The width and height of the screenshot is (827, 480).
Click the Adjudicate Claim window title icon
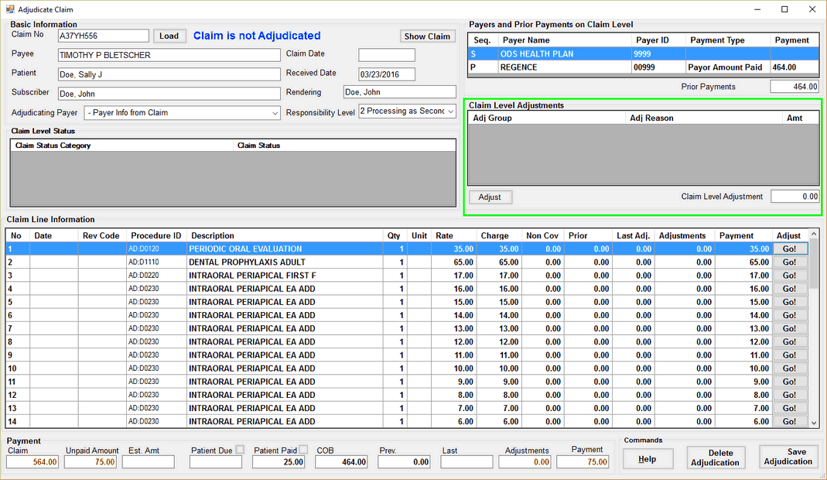[x=9, y=9]
